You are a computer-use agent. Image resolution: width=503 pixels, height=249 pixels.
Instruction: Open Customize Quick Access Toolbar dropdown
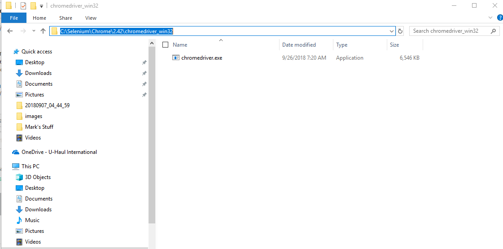click(x=41, y=6)
